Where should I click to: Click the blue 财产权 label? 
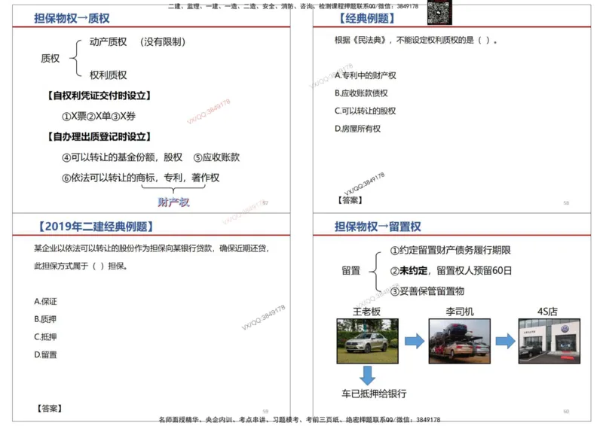pyautogui.click(x=173, y=202)
